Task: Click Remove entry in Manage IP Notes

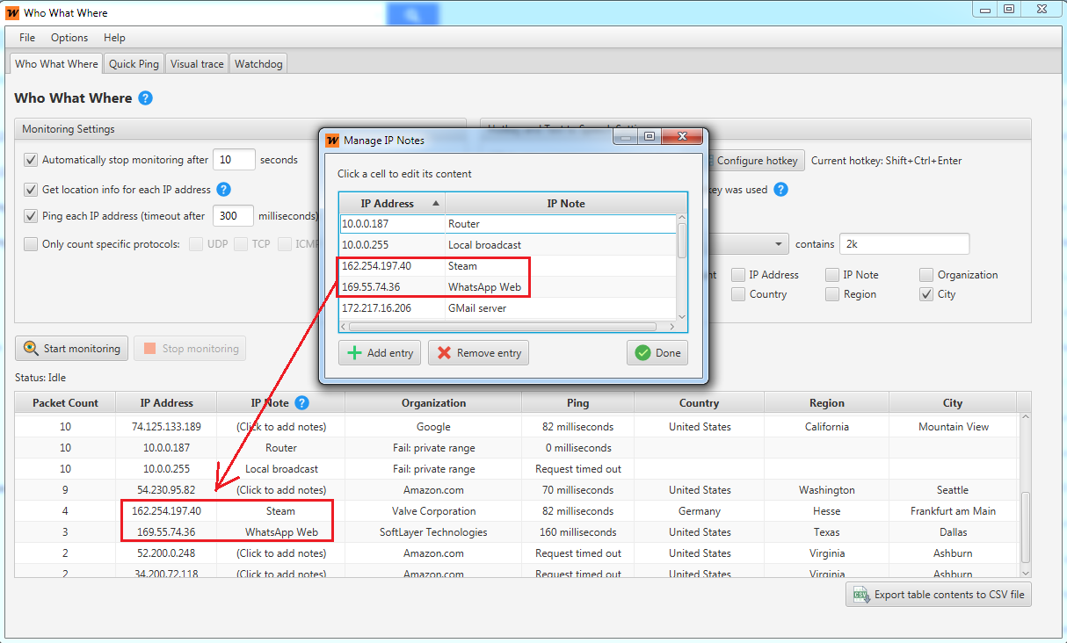Action: coord(478,353)
